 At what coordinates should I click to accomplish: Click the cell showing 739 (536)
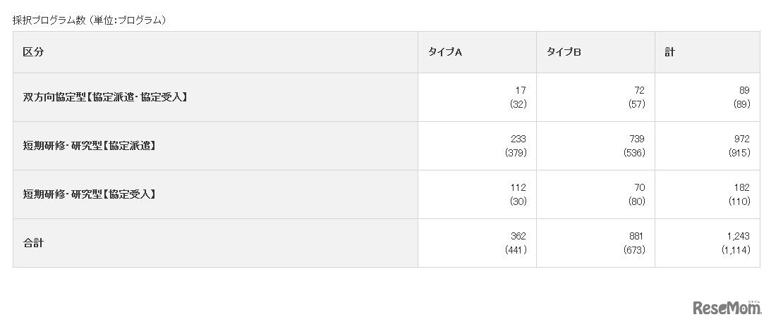(x=635, y=146)
